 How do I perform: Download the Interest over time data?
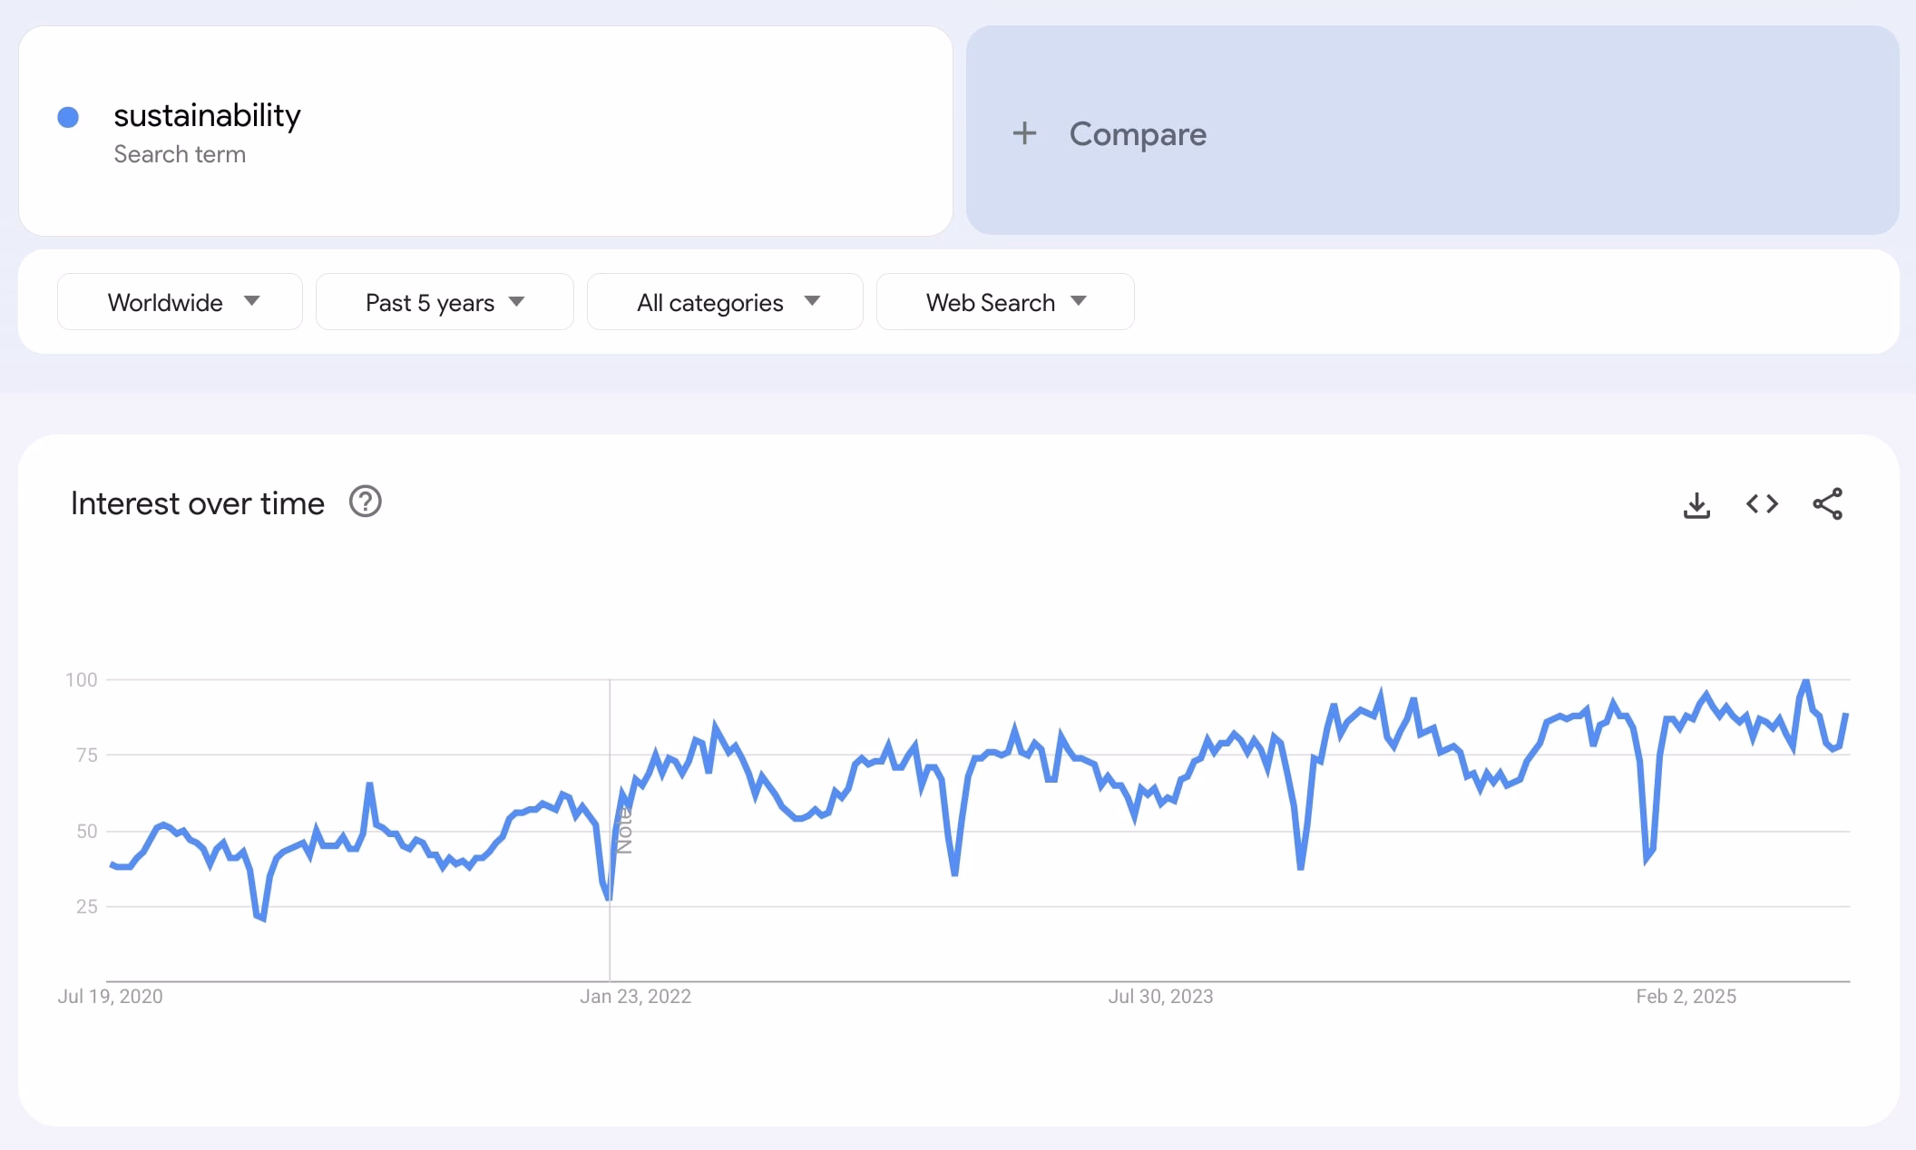click(1696, 504)
